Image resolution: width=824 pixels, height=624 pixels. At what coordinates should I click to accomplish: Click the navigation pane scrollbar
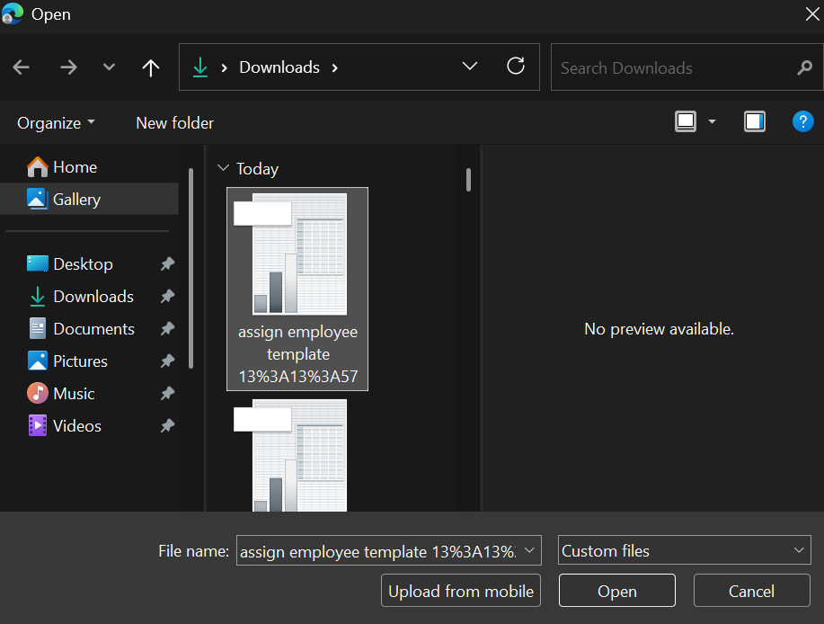(x=190, y=268)
